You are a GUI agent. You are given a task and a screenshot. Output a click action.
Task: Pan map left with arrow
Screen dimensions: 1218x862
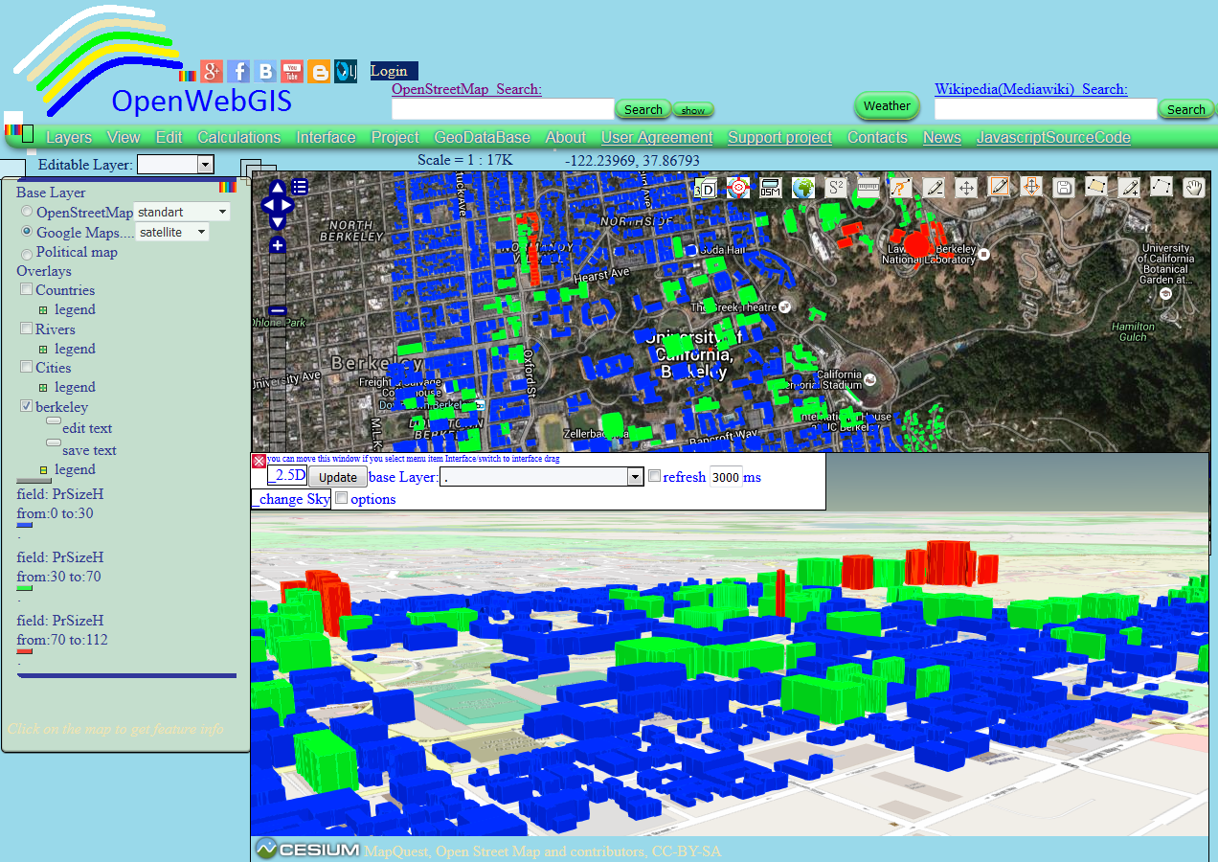point(268,205)
